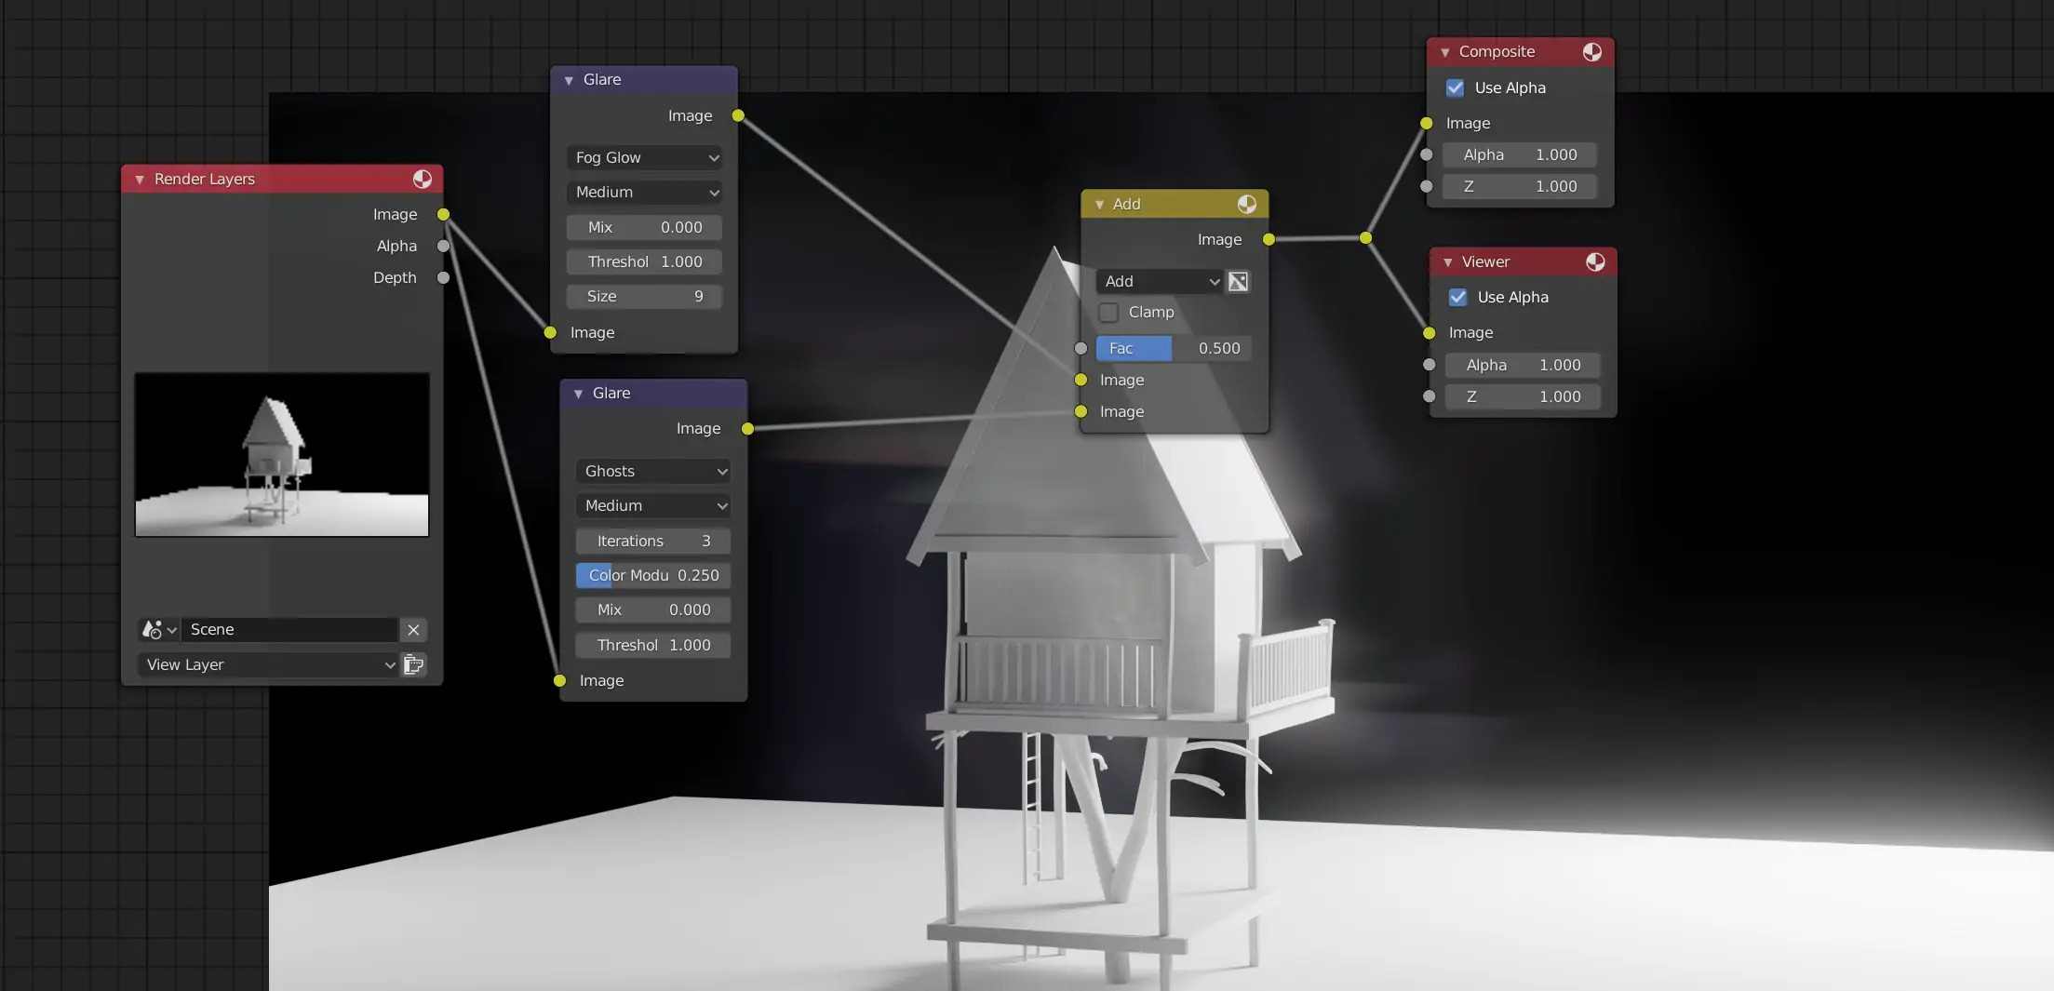
Task: Collapse the Composite node using its triangle
Action: [1444, 53]
